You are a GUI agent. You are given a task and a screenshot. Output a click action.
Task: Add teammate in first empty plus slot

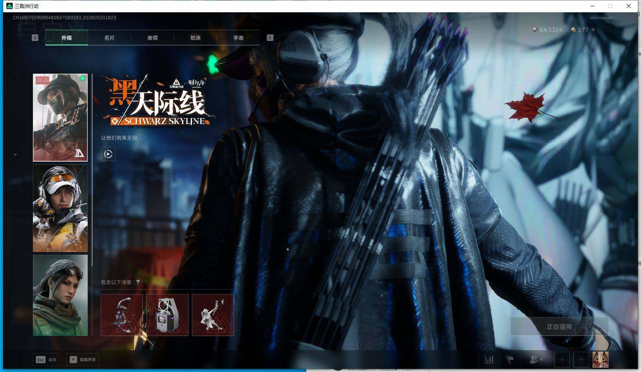pyautogui.click(x=562, y=360)
